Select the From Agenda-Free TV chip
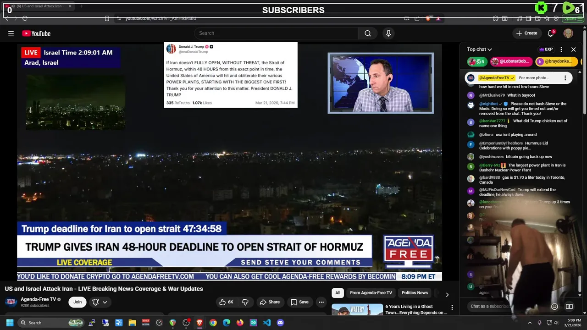The width and height of the screenshot is (587, 330). pos(371,293)
